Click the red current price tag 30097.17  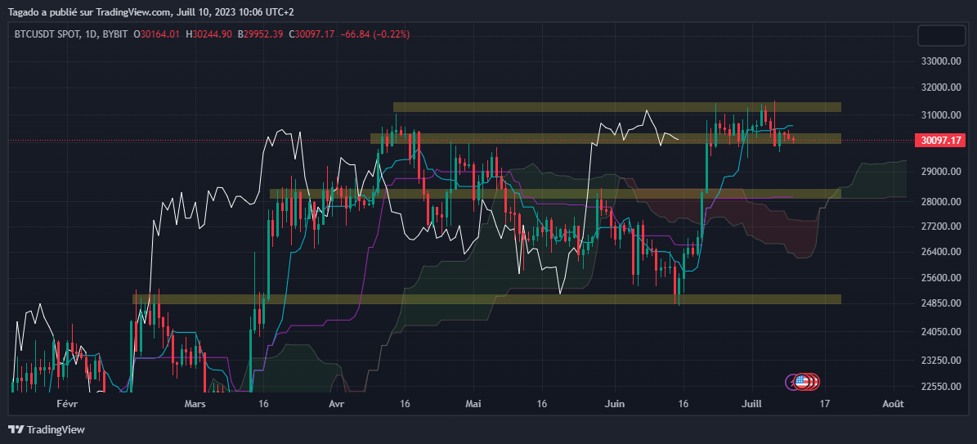pos(941,141)
